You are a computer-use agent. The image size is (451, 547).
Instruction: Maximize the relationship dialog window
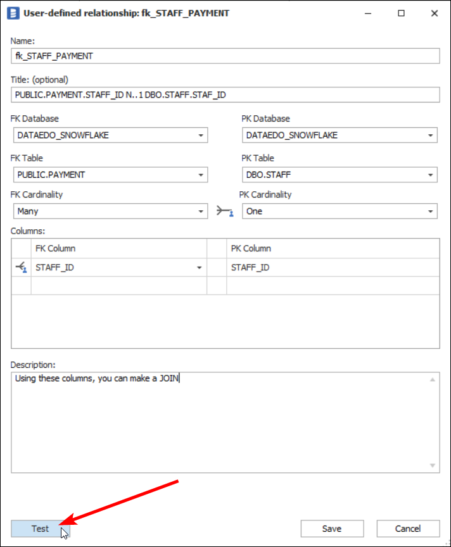point(401,13)
